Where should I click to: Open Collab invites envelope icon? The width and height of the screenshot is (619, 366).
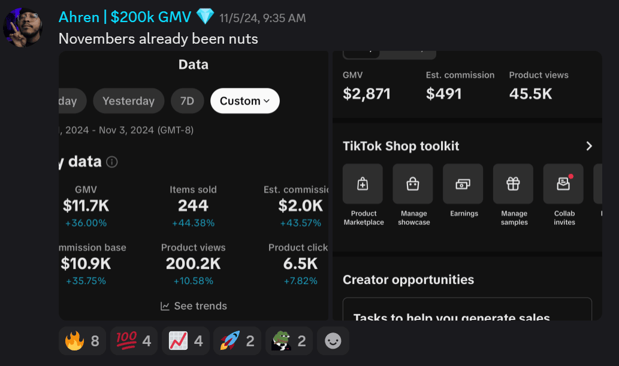[563, 184]
